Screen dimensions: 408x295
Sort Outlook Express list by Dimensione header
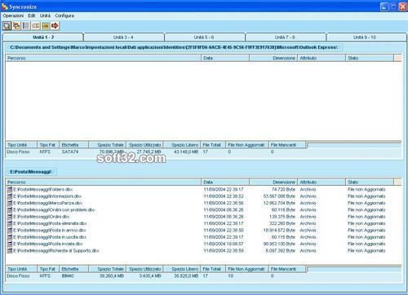pyautogui.click(x=273, y=58)
